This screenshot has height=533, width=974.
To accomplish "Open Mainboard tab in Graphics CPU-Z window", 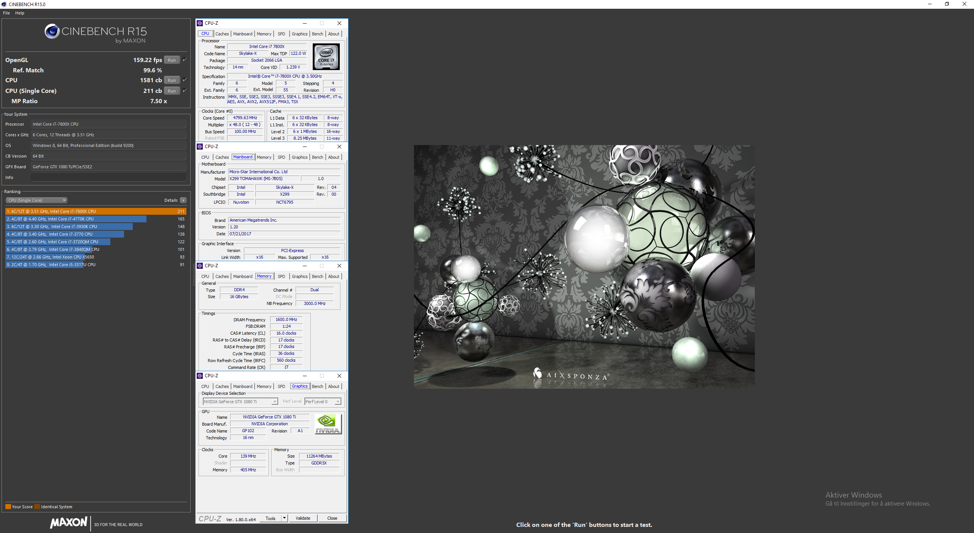I will tap(243, 386).
